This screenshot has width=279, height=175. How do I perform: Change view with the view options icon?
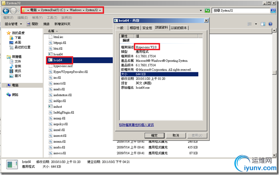(250, 24)
